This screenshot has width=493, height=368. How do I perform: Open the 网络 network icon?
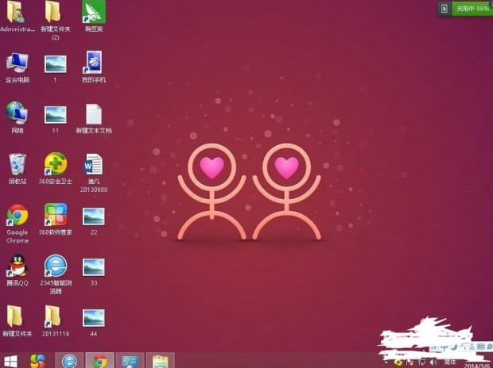17,113
